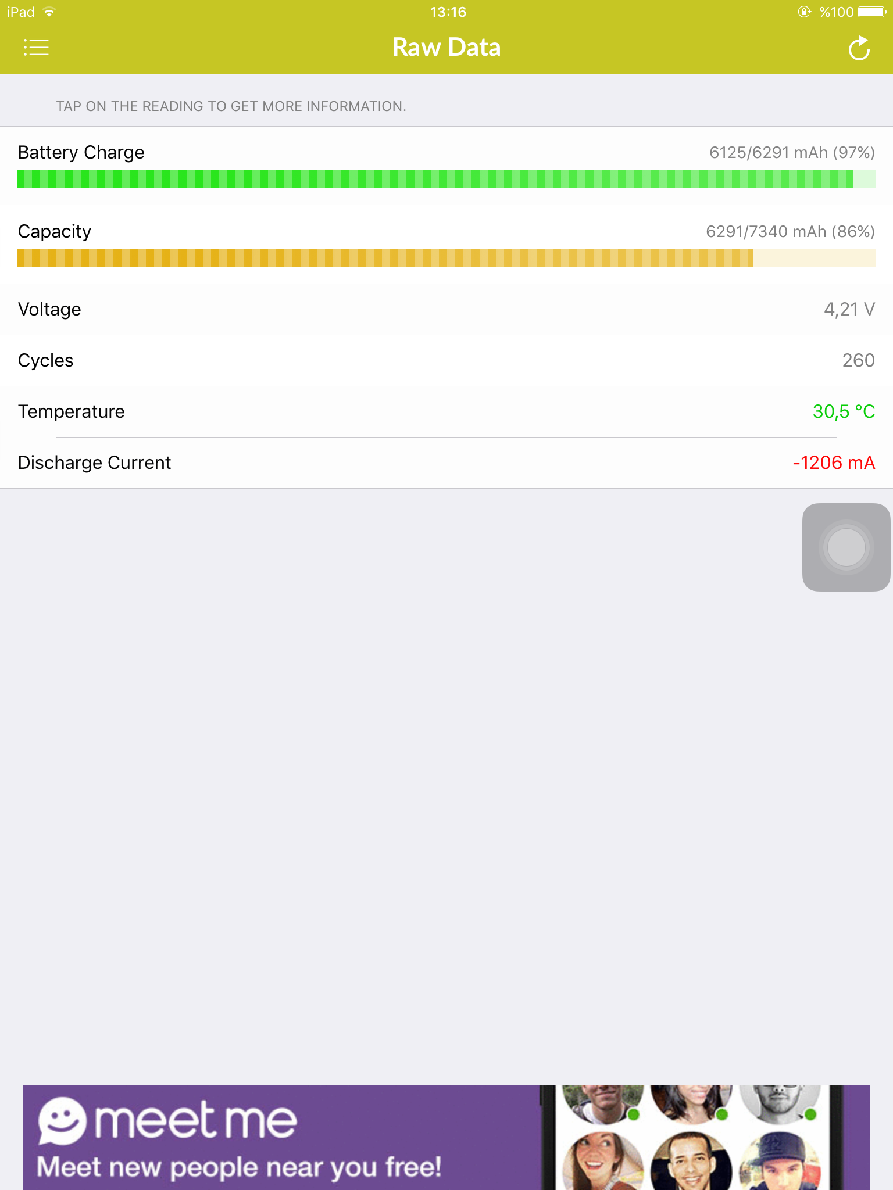Tap the profile photos in the ad
The width and height of the screenshot is (893, 1190).
point(692,1138)
